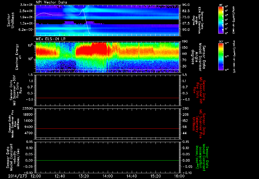Click the "4700" Scanner Pos tick label
Screen dimensions: 259x179
click(29, 133)
